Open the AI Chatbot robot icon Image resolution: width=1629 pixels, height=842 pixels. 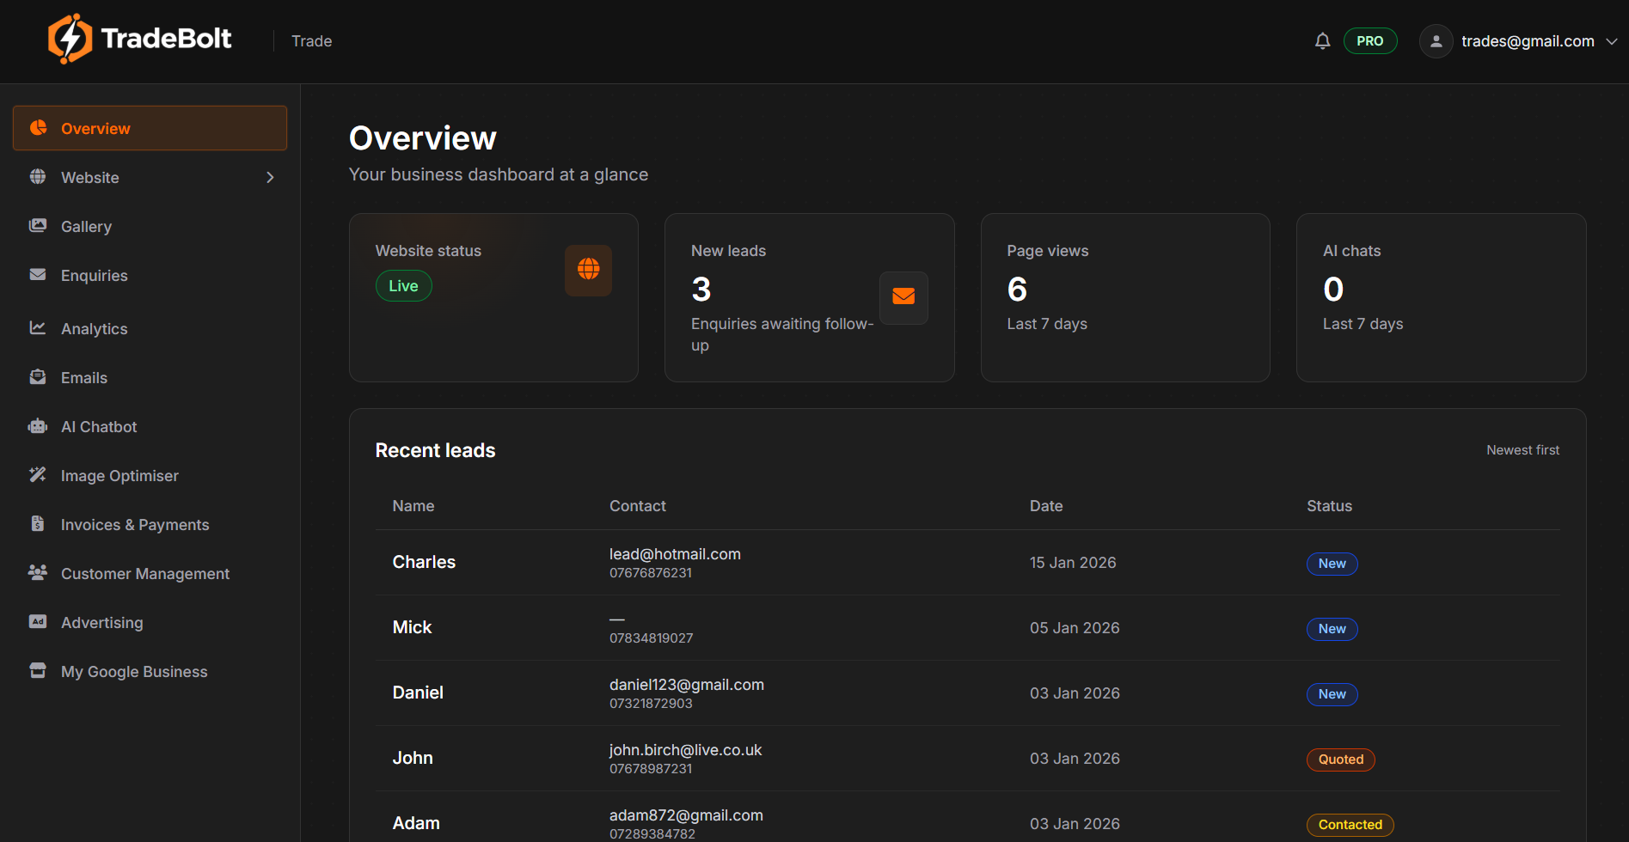click(38, 426)
